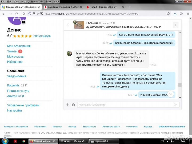Click the plus attachment icon
The height and width of the screenshot is (144, 192).
point(68,105)
